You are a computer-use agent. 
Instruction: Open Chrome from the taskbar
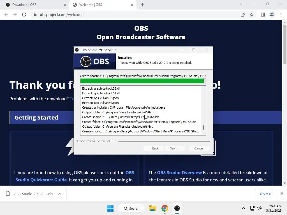165,208
